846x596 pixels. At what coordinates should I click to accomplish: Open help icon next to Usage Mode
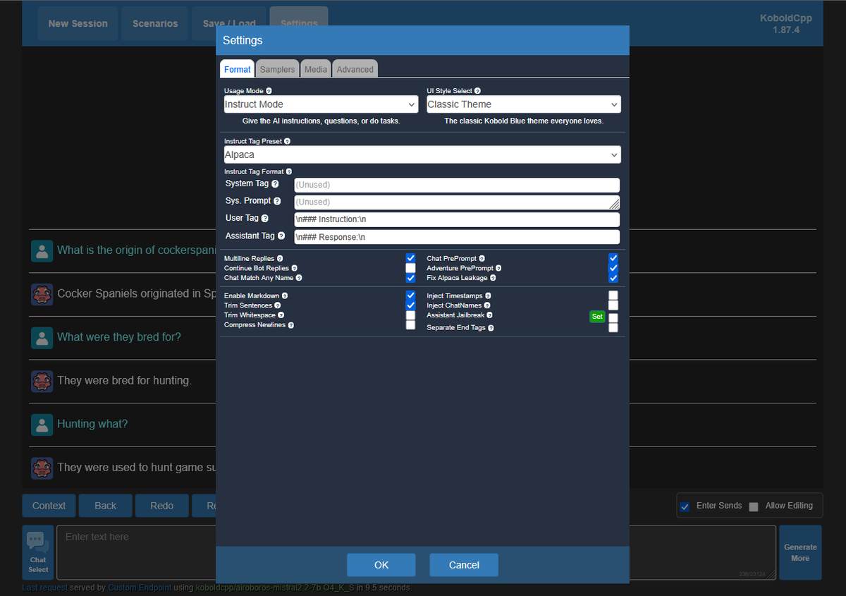coord(269,91)
